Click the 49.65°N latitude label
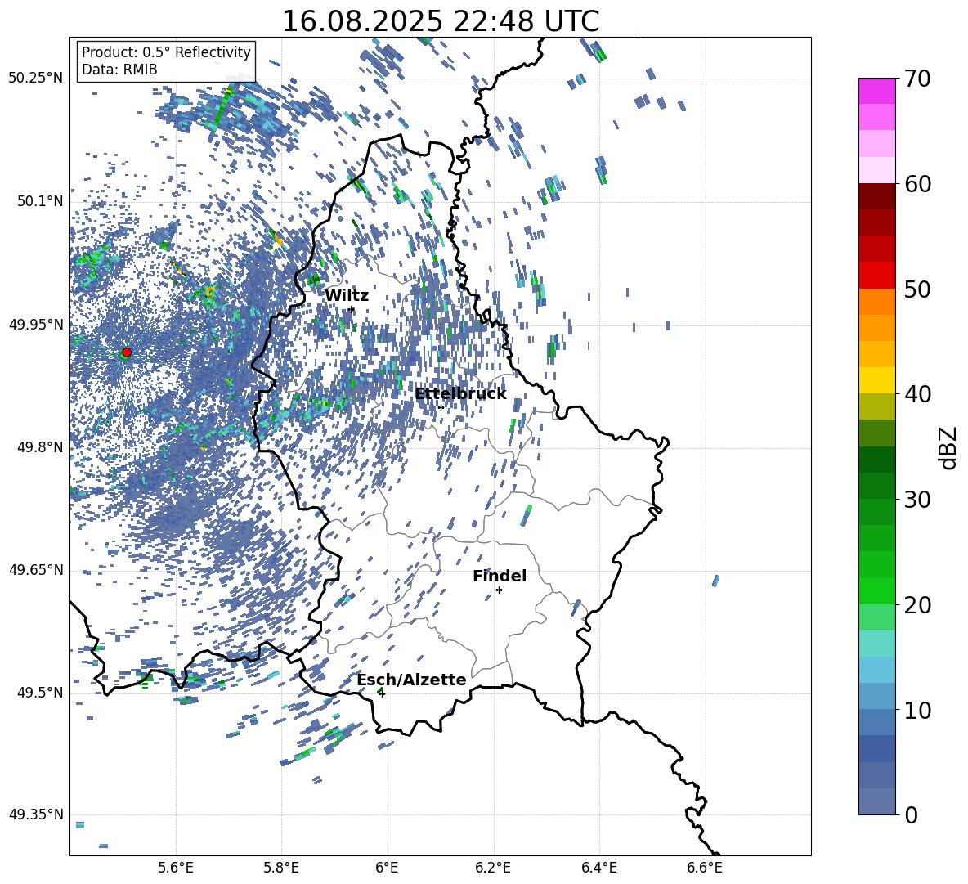Screen dimensions: 968x884 [36, 570]
